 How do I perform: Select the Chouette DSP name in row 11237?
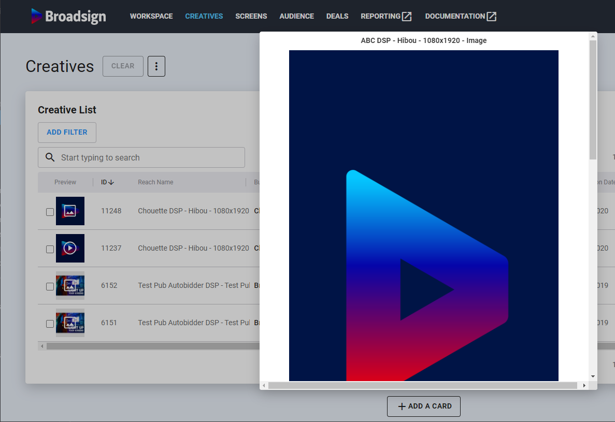coord(193,248)
